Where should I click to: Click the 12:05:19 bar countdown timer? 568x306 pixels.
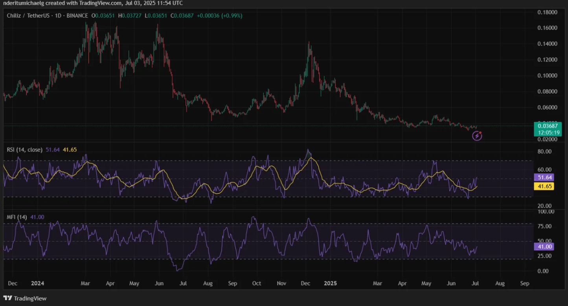pos(547,133)
